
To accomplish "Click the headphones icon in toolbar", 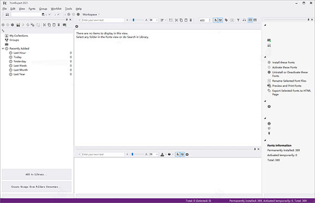I will click(x=244, y=20).
